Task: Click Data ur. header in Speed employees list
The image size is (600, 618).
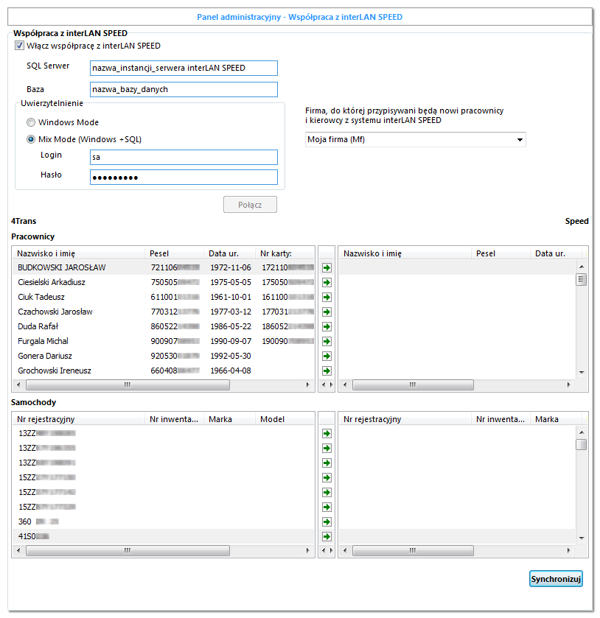Action: [x=556, y=253]
